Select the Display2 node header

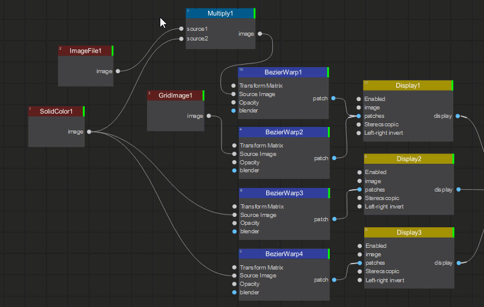point(409,159)
